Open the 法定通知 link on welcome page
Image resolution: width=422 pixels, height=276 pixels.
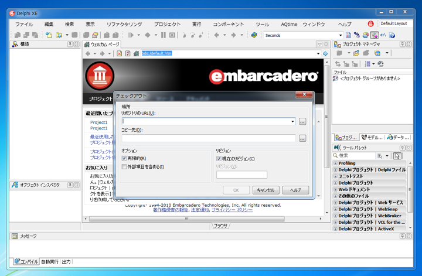(200, 210)
